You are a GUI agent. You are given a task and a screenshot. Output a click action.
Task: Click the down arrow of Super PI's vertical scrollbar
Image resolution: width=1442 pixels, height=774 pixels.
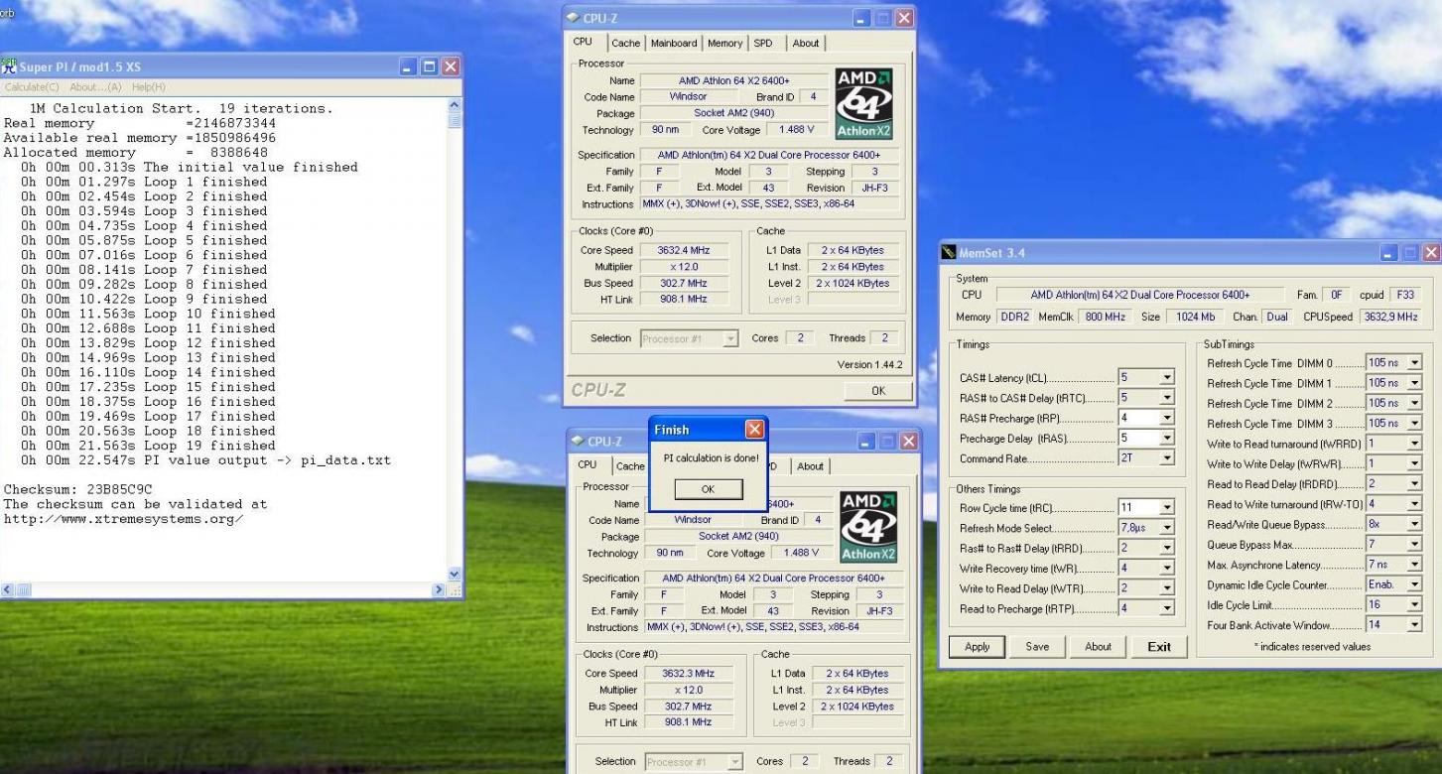click(456, 574)
